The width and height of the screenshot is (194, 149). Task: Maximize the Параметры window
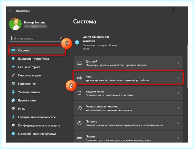pyautogui.click(x=174, y=9)
